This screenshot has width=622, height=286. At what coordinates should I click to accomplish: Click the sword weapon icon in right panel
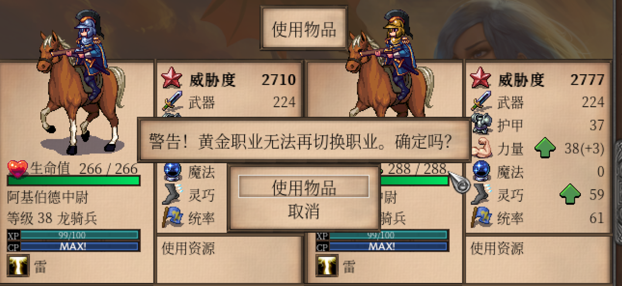480,102
